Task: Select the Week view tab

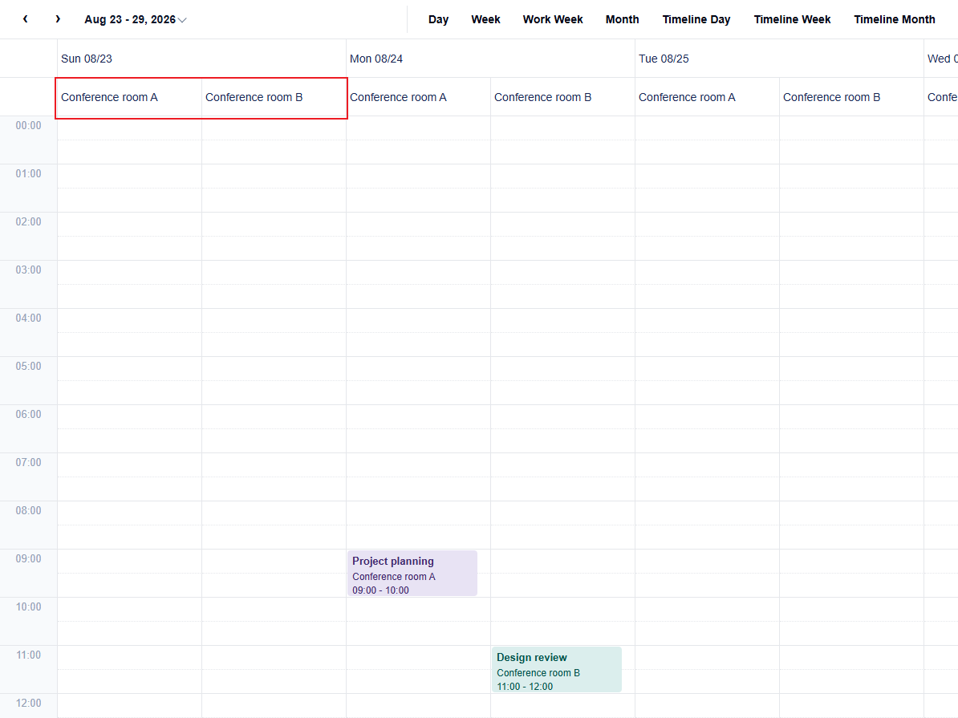Action: pos(485,19)
